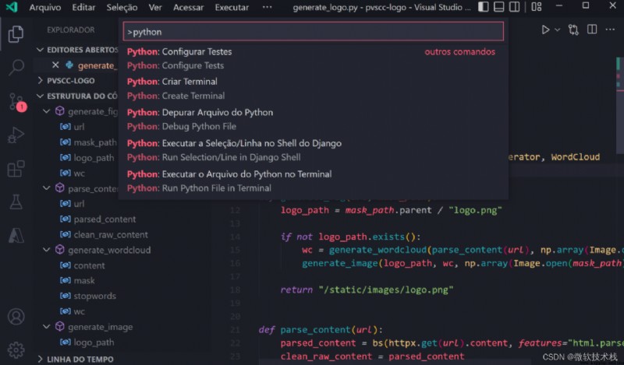Open the Executar menu
624x365 pixels.
(x=232, y=7)
